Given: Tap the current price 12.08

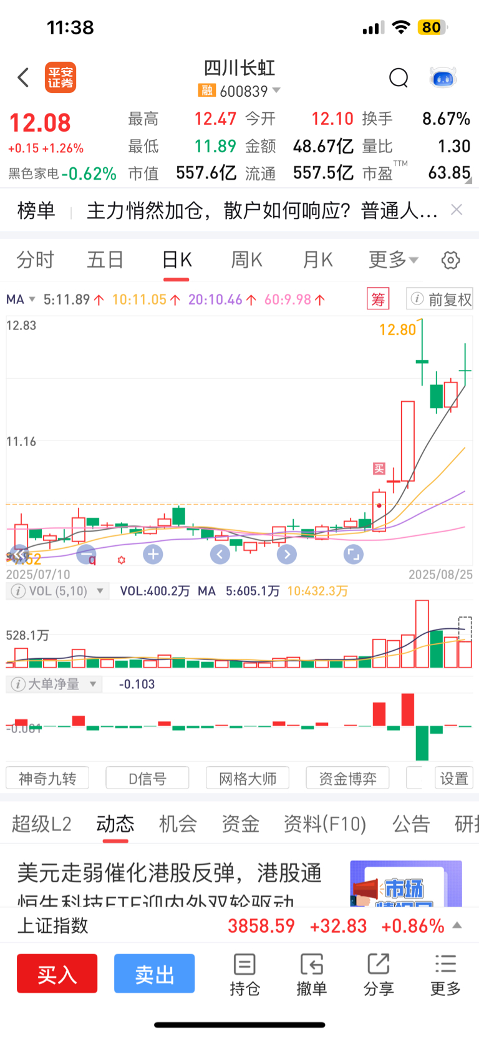Looking at the screenshot, I should (40, 123).
